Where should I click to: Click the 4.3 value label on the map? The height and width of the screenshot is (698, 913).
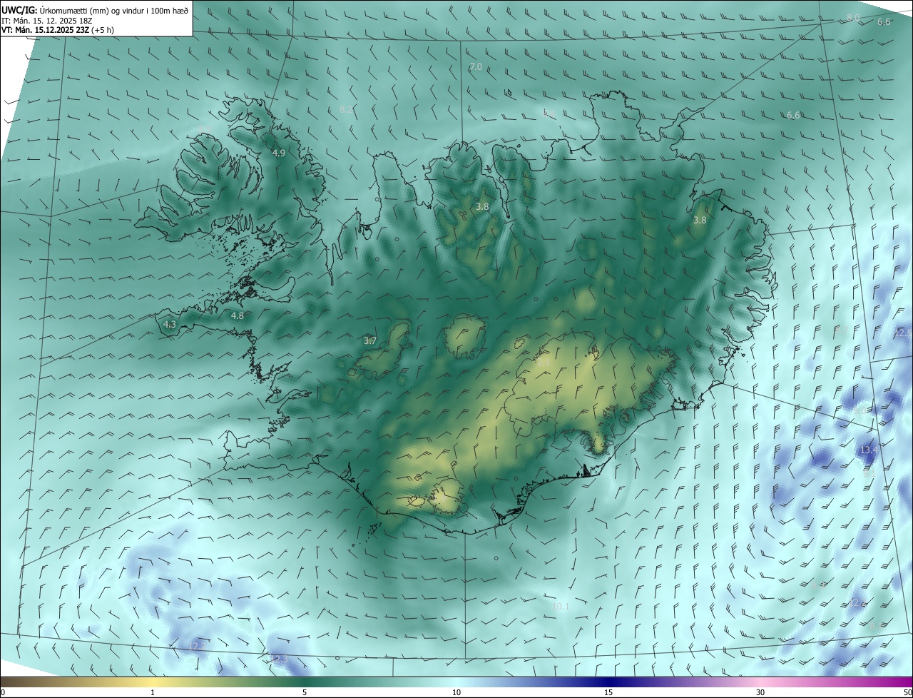click(170, 324)
